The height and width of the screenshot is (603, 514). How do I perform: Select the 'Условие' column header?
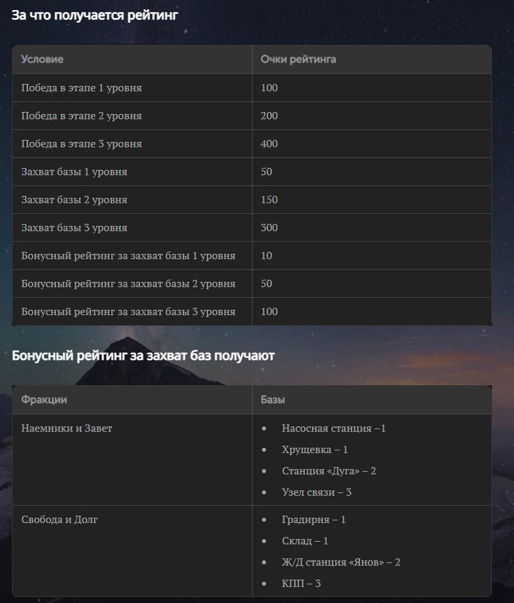click(x=133, y=59)
